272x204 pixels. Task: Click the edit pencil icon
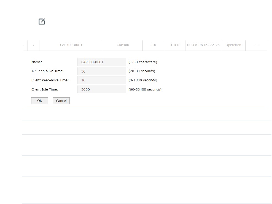pos(42,21)
